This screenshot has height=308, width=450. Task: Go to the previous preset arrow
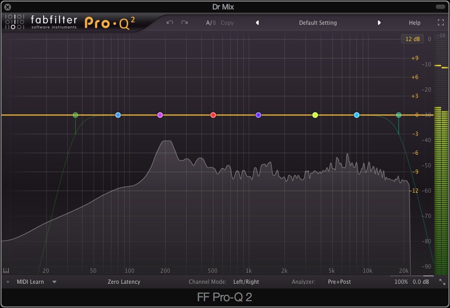coord(258,23)
